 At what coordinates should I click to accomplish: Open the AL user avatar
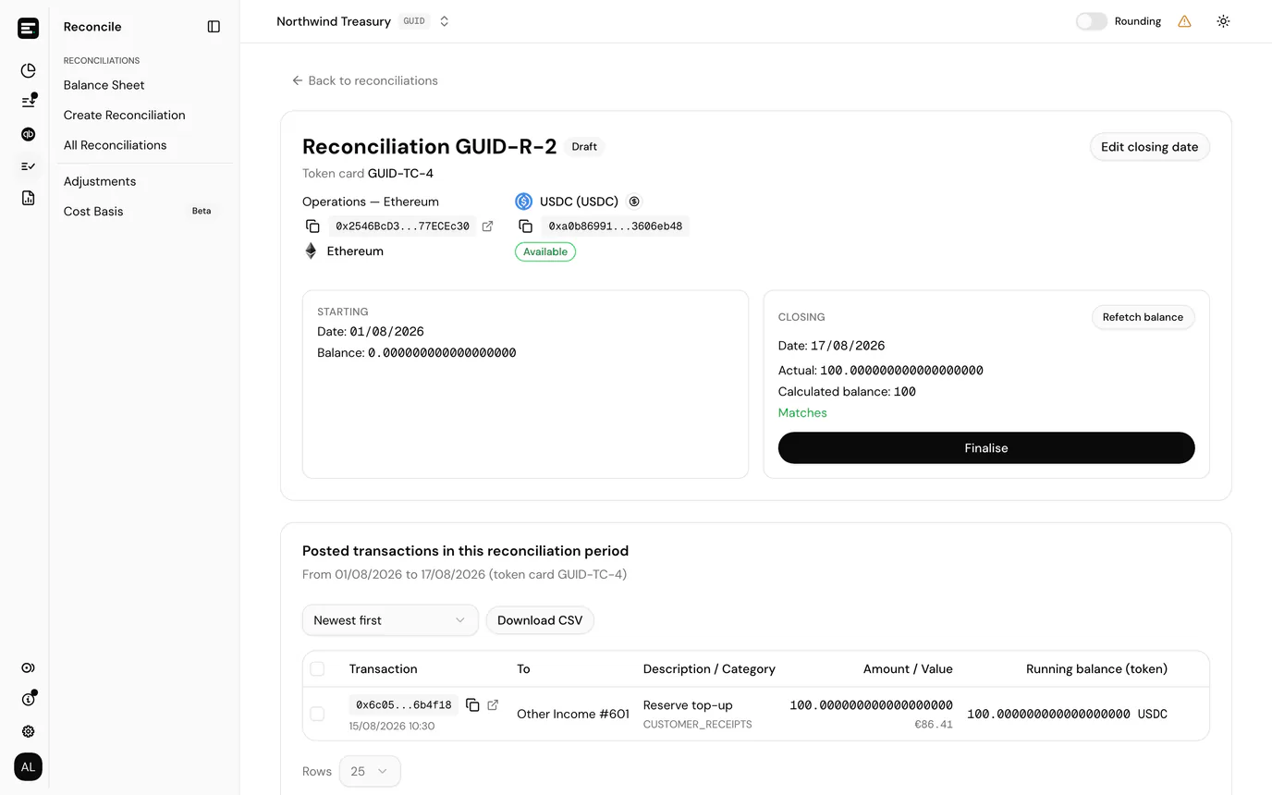[28, 766]
